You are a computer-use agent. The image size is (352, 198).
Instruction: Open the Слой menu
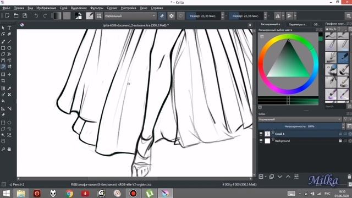(x=64, y=8)
